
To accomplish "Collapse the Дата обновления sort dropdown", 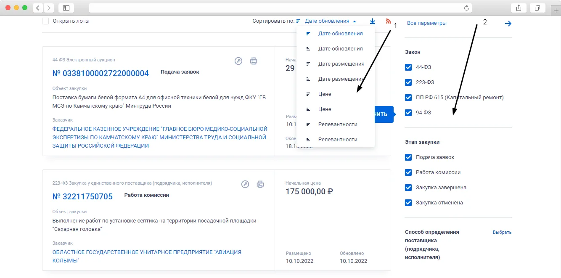I will coord(331,21).
